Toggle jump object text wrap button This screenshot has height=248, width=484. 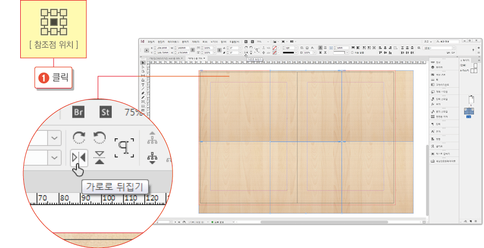(325, 53)
